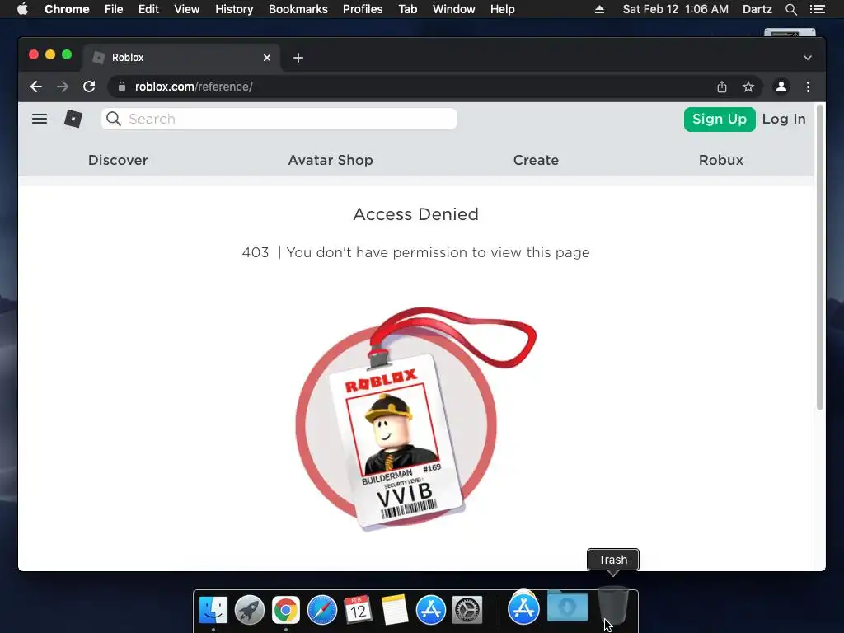Open the Profiles menu
The width and height of the screenshot is (844, 633).
point(363,9)
